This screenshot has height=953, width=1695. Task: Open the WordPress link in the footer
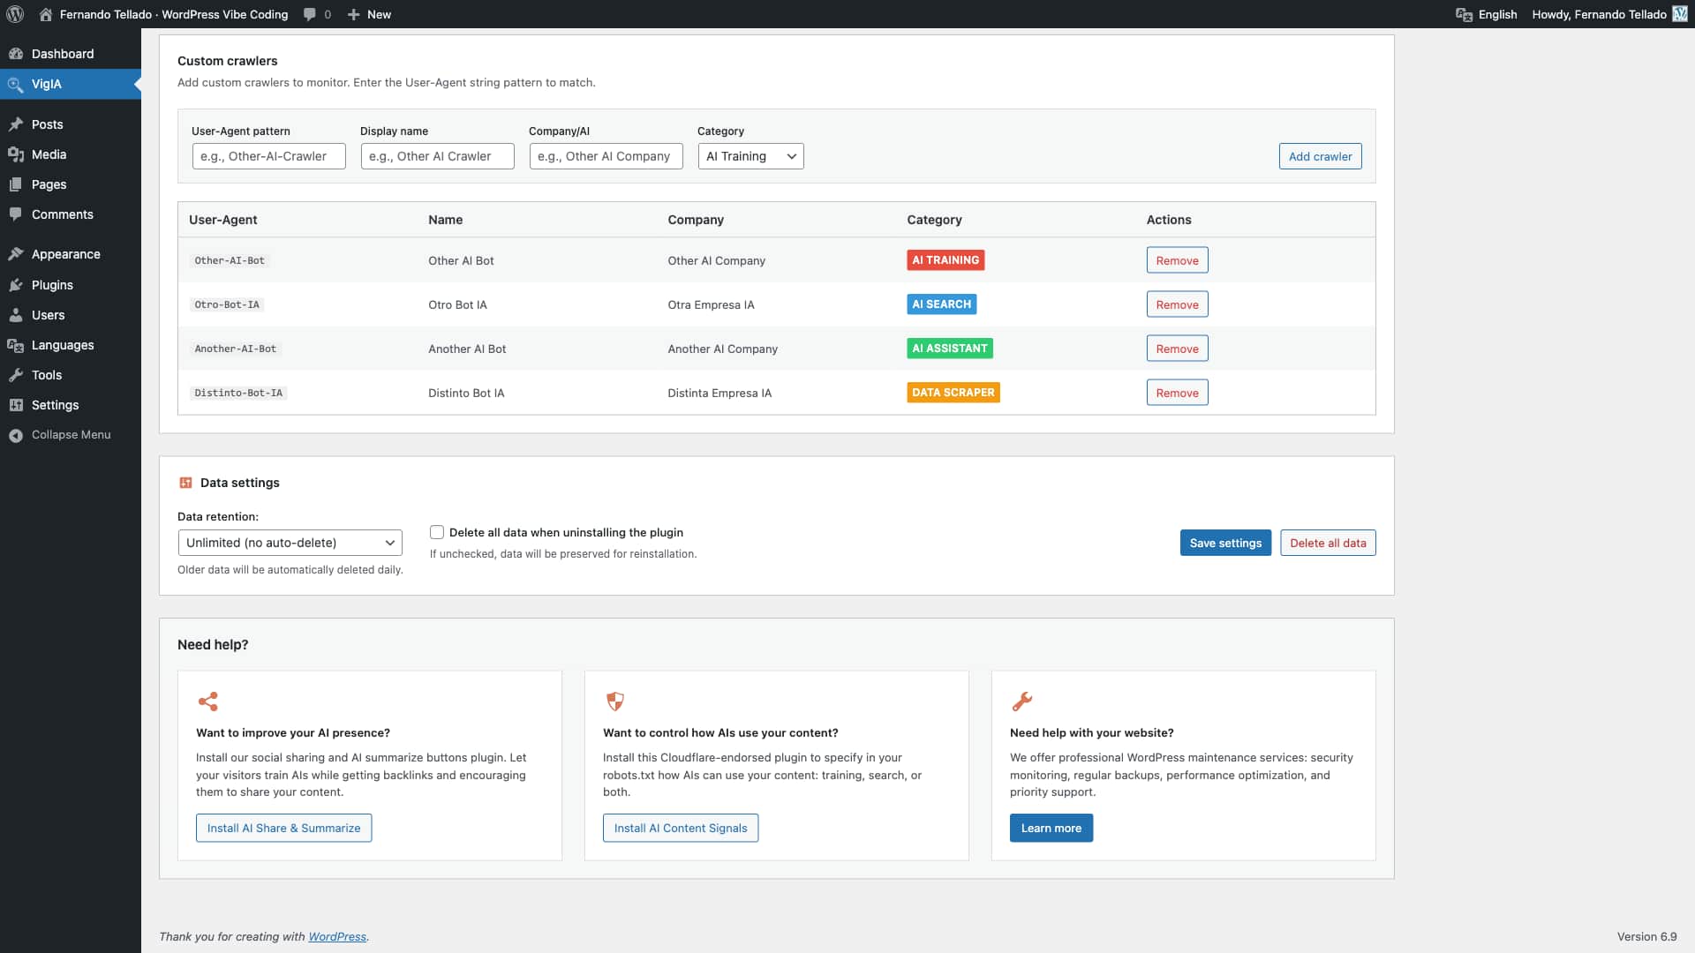point(337,937)
